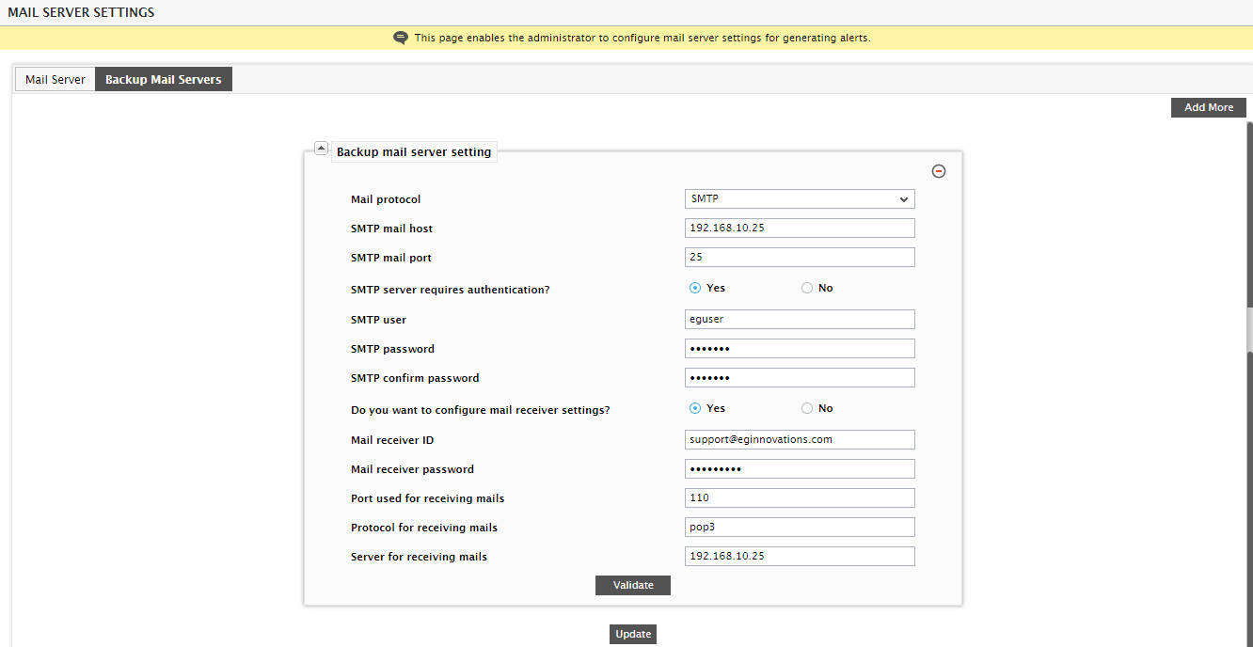Click the MAIL SERVER SETTINGS heading

click(81, 12)
